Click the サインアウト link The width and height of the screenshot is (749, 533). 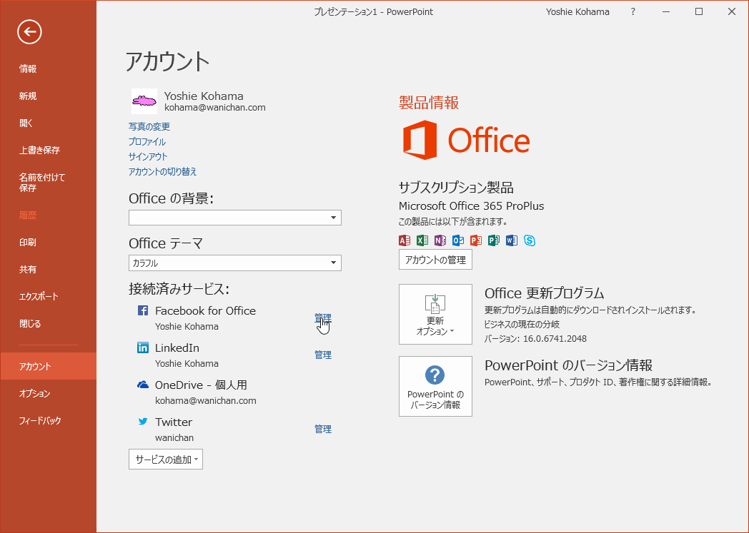tap(148, 156)
